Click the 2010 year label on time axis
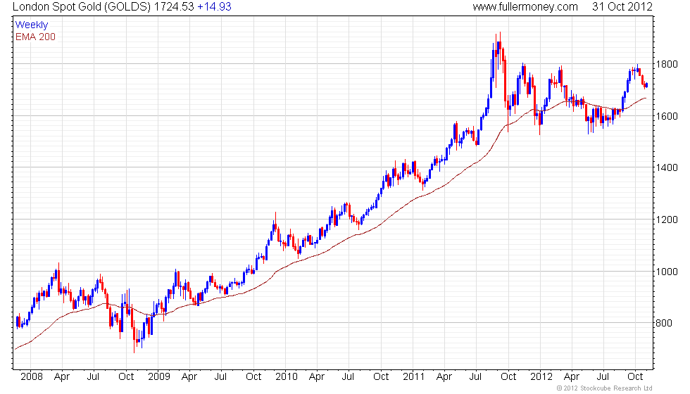 click(286, 377)
